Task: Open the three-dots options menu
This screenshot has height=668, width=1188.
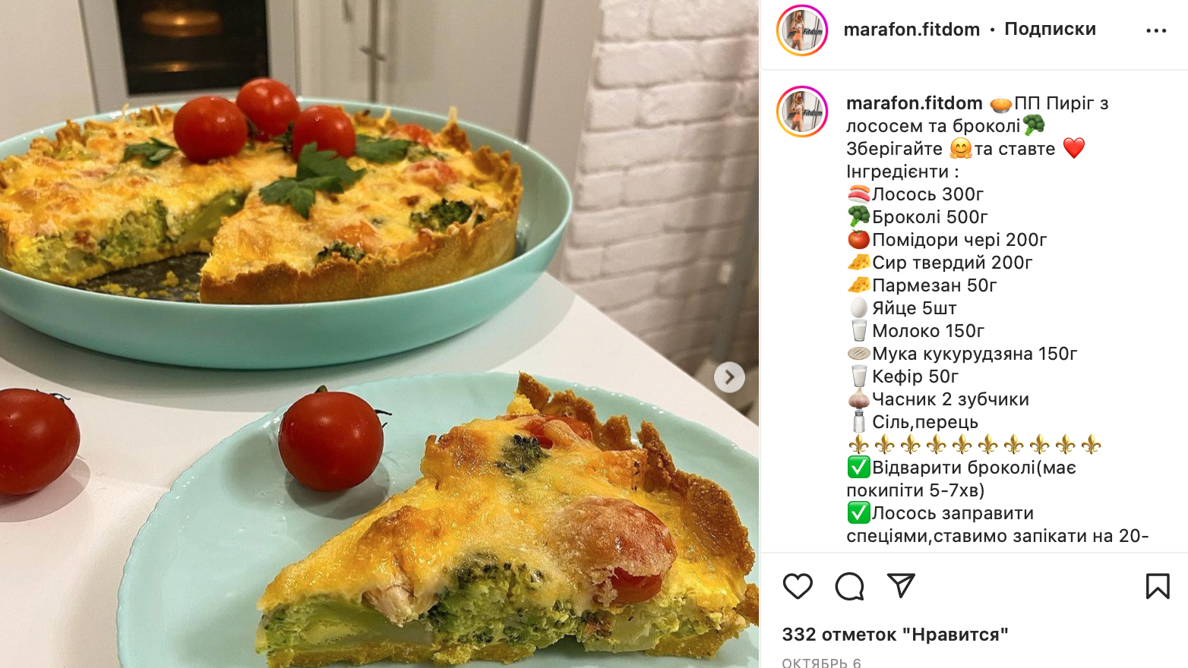Action: click(x=1156, y=30)
